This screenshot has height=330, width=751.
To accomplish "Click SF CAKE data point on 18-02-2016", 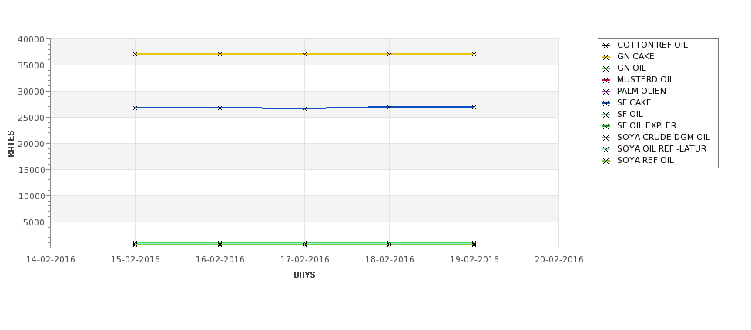I will 389,107.
